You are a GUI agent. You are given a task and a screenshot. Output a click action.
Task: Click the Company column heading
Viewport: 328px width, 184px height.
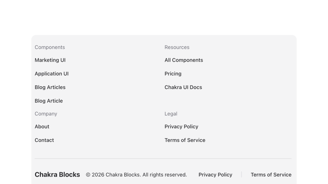click(46, 114)
